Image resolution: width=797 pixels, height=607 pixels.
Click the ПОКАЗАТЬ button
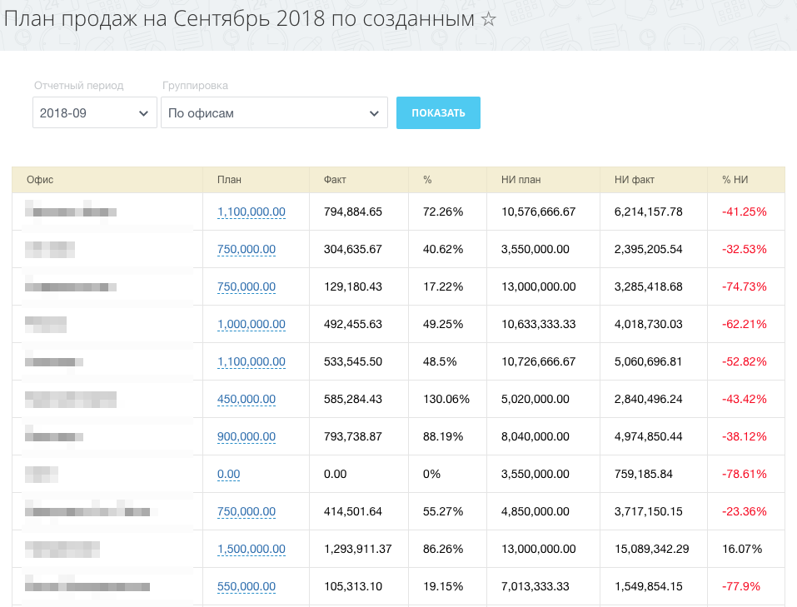[x=438, y=113]
